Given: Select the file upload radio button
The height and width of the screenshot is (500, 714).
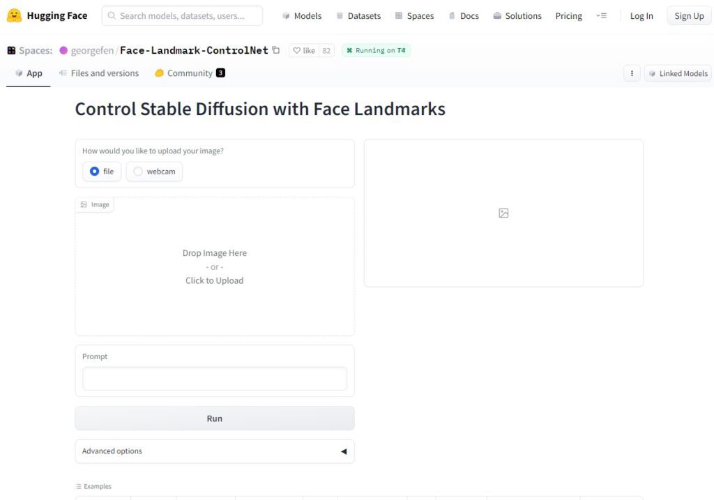Looking at the screenshot, I should (x=94, y=171).
